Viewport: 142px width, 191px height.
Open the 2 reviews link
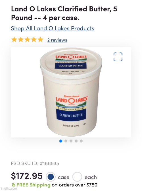57,40
